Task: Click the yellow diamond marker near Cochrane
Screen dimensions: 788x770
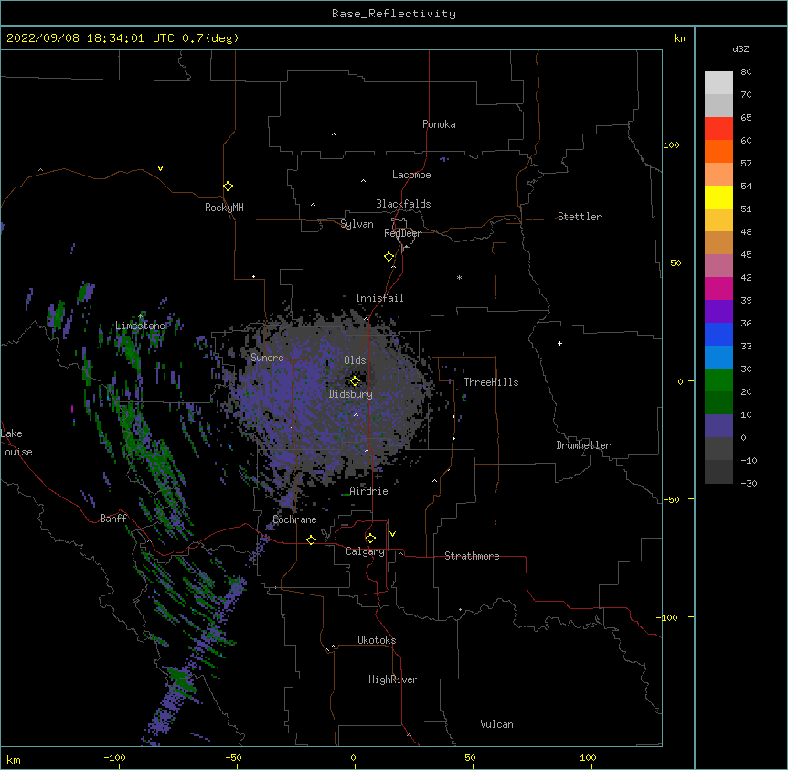Action: [x=311, y=540]
